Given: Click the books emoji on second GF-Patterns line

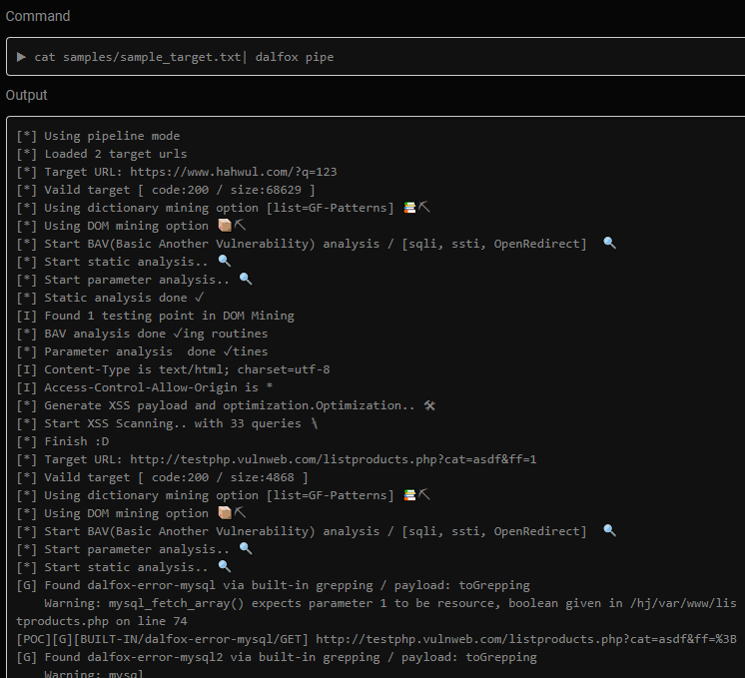Looking at the screenshot, I should [x=409, y=495].
